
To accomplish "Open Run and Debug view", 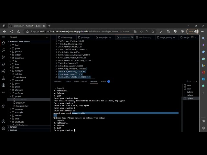I will pyautogui.click(x=4, y=64).
